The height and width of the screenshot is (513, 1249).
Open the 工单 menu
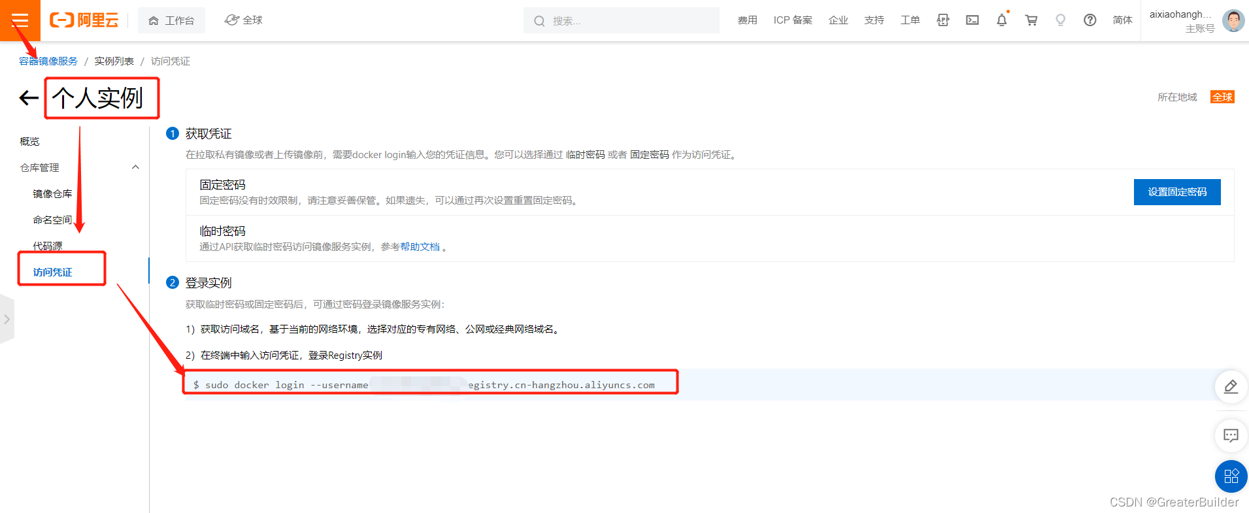[x=910, y=20]
